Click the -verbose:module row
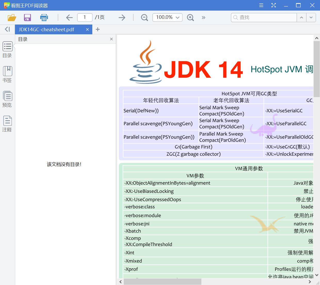The image size is (320, 285). (x=195, y=216)
